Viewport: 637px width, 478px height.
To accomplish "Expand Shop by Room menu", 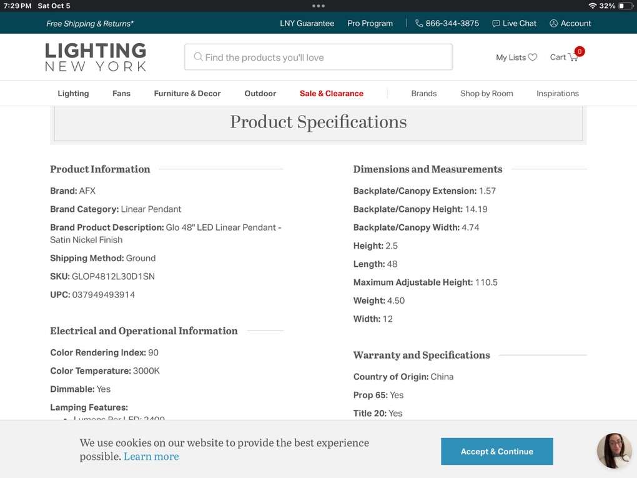I will pyautogui.click(x=486, y=94).
